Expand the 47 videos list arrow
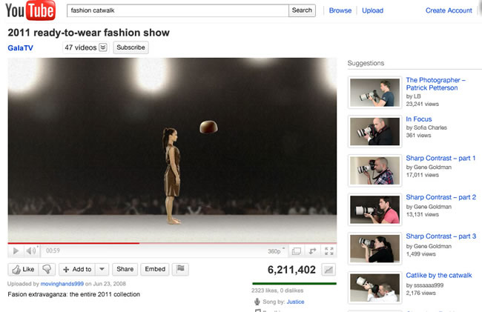 (x=103, y=47)
